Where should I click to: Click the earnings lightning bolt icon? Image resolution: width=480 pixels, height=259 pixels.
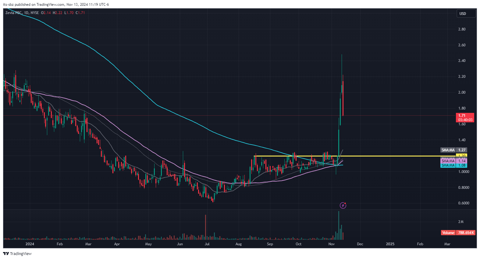click(x=343, y=205)
